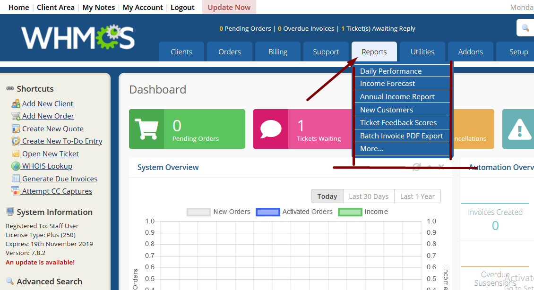Open the Reports tab

coord(374,52)
